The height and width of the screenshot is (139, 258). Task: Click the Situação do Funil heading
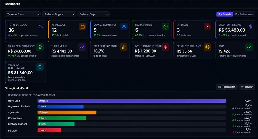click(16, 88)
